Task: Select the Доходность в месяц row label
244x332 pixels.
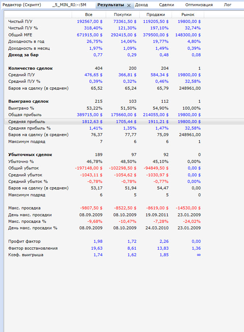Action: tap(29, 48)
